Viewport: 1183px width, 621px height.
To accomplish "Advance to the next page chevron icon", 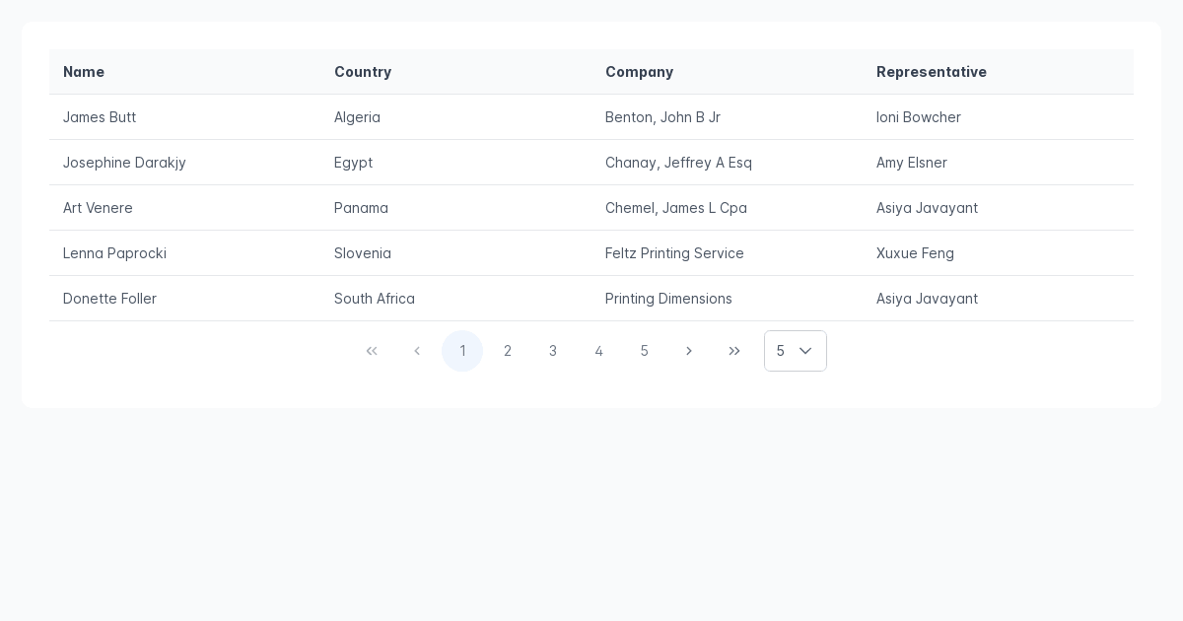I will click(689, 351).
